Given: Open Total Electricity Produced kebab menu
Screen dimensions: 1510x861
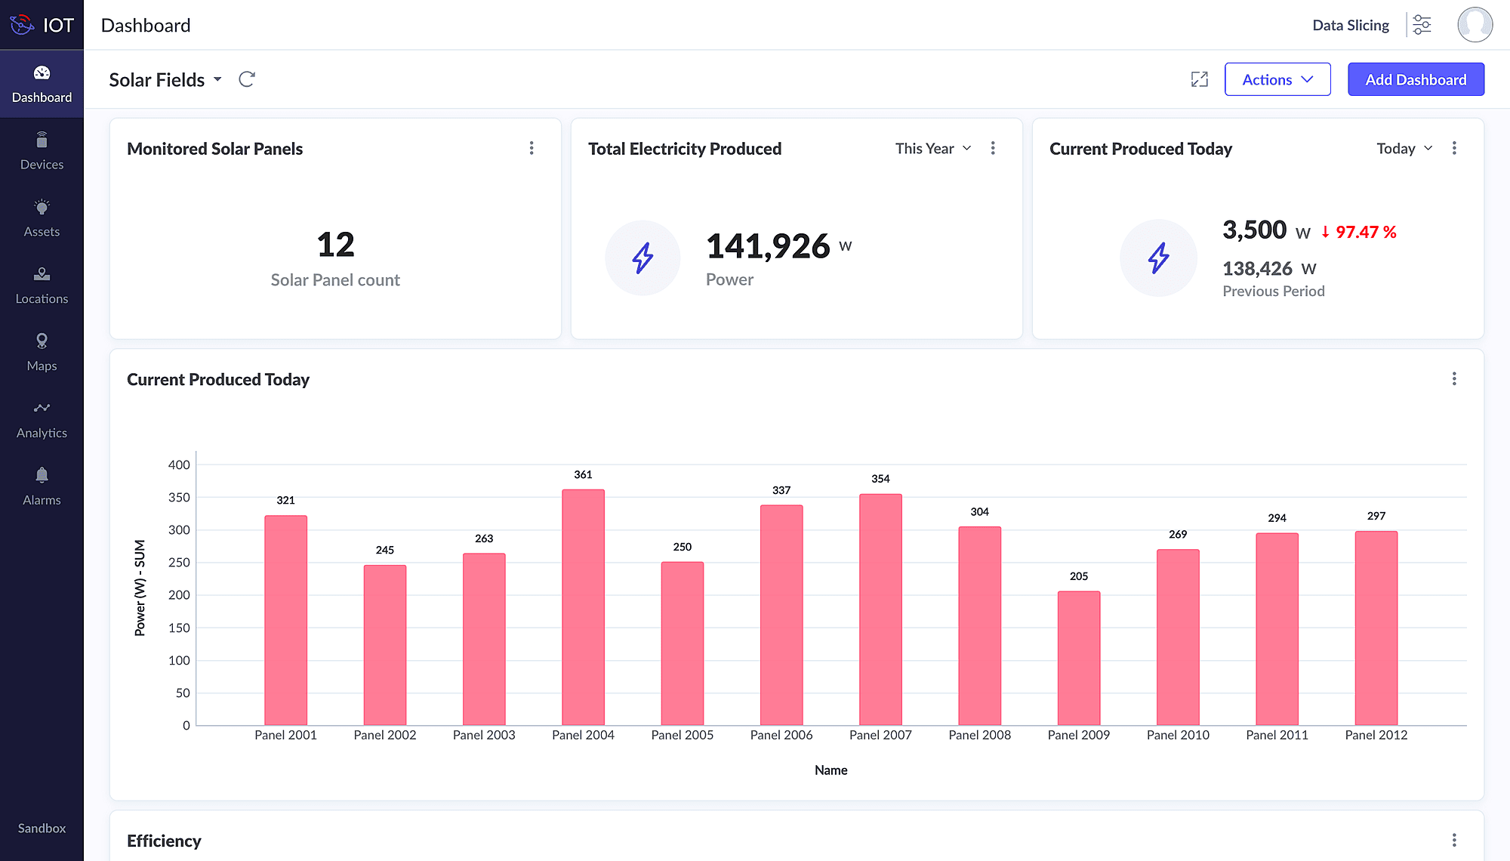Looking at the screenshot, I should tap(993, 148).
